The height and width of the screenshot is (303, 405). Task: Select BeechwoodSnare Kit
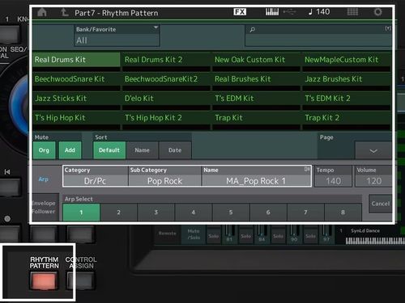76,79
